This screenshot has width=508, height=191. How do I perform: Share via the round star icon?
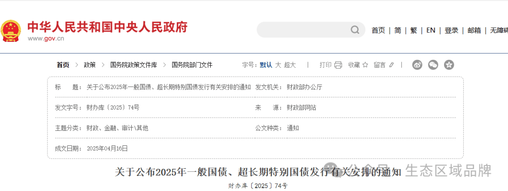449,65
